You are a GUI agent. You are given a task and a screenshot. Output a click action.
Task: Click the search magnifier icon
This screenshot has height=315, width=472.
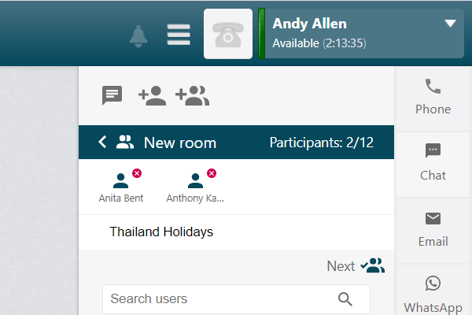[x=345, y=299]
